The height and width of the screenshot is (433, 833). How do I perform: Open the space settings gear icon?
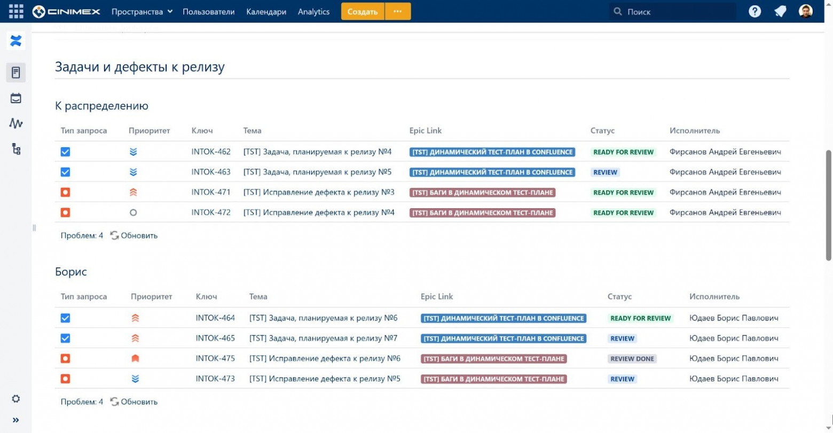pos(16,399)
